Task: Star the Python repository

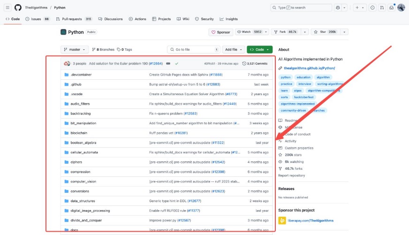Action: (x=328, y=32)
